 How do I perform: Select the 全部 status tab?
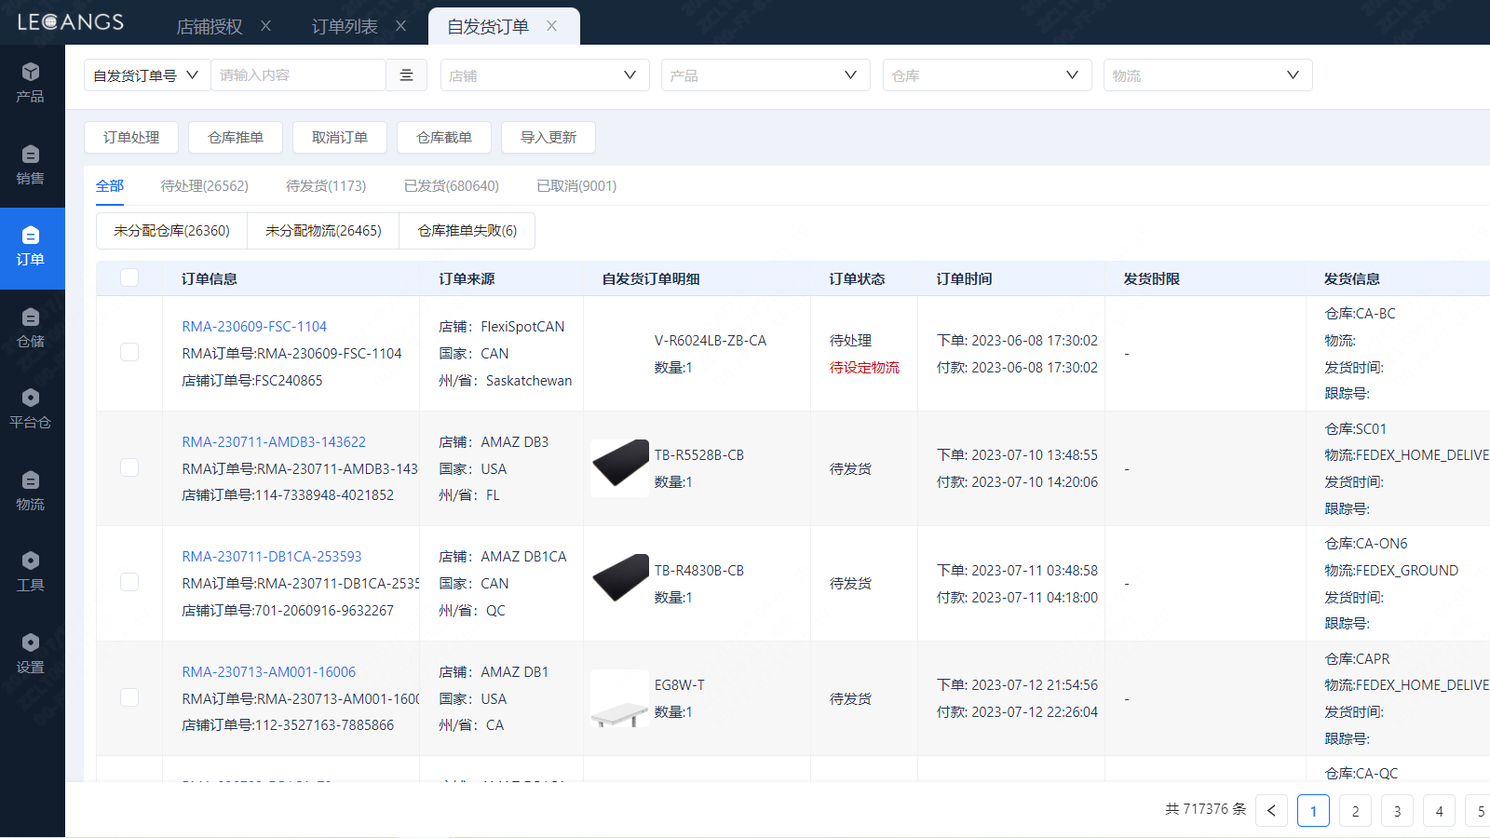pos(110,185)
